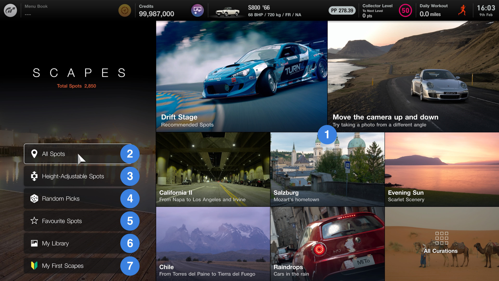This screenshot has width=499, height=281.
Task: Click the Favourite Spots star icon
Action: click(x=34, y=221)
